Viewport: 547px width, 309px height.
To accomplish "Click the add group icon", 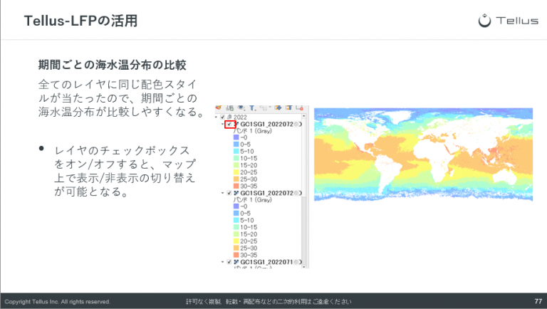I will pos(229,108).
